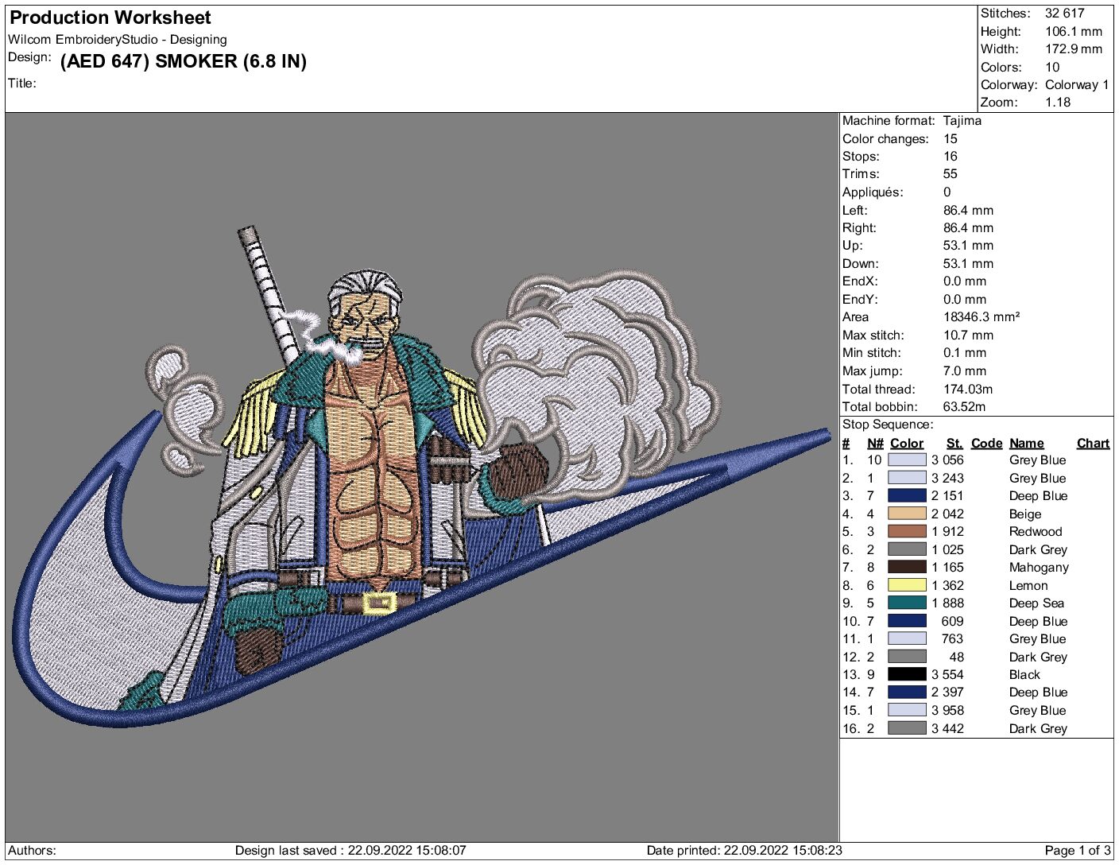1119x865 pixels.
Task: Click the Height value '106.1 mm'
Action: [x=1074, y=31]
